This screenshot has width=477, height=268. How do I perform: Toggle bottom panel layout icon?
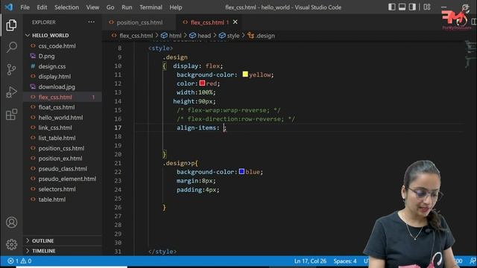coord(402,7)
